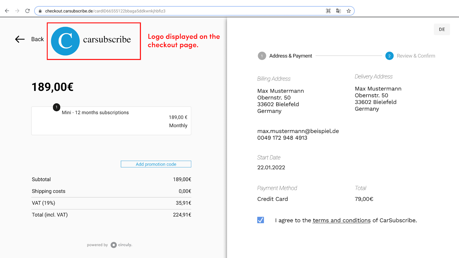Bookmark this page with the star icon
Image resolution: width=459 pixels, height=258 pixels.
pos(349,11)
